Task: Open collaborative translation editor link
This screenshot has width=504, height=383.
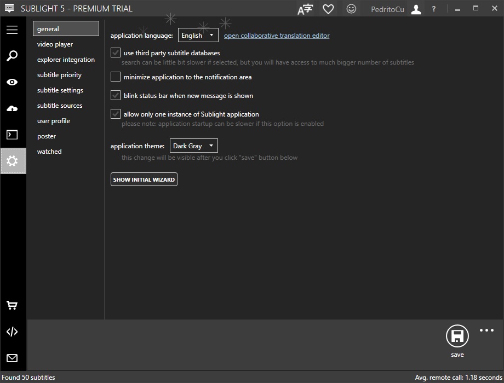Action: click(277, 36)
